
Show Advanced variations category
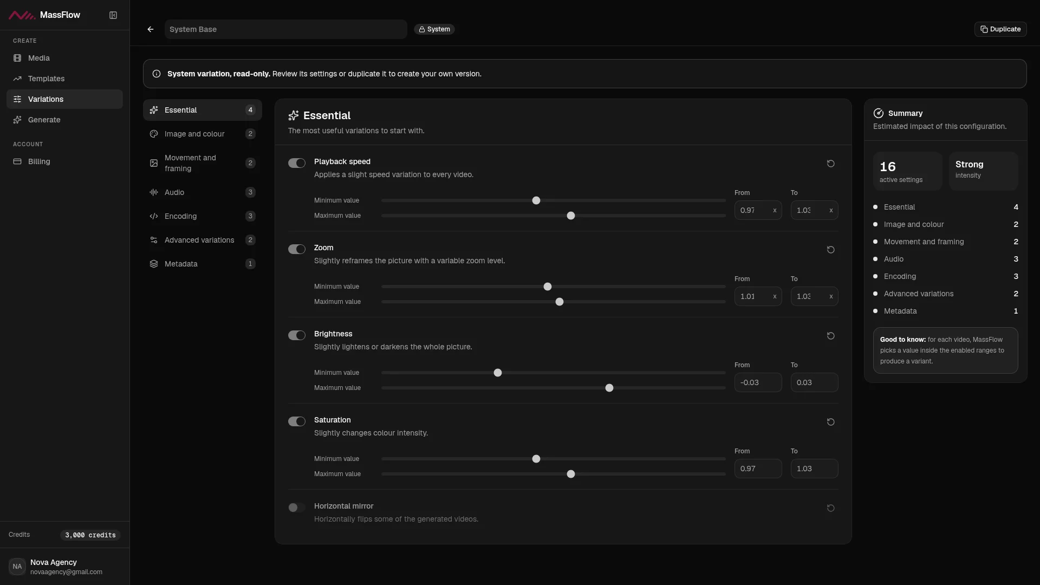(x=203, y=240)
